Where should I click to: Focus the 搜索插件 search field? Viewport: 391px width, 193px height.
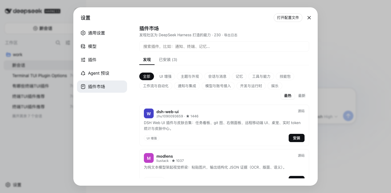coord(224,46)
